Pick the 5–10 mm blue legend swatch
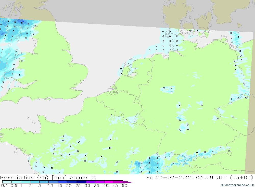Image resolution: width=255 pixels, height=187 pixels. [x=44, y=182]
